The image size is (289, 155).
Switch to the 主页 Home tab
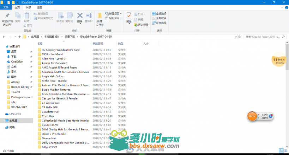pyautogui.click(x=17, y=7)
